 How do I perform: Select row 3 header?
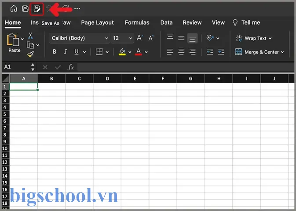5,100
